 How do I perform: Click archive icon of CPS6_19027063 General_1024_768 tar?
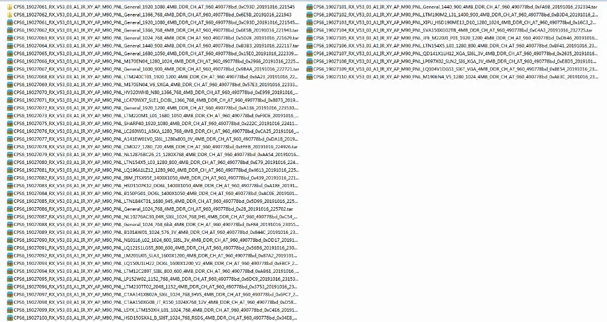[x=10, y=38]
